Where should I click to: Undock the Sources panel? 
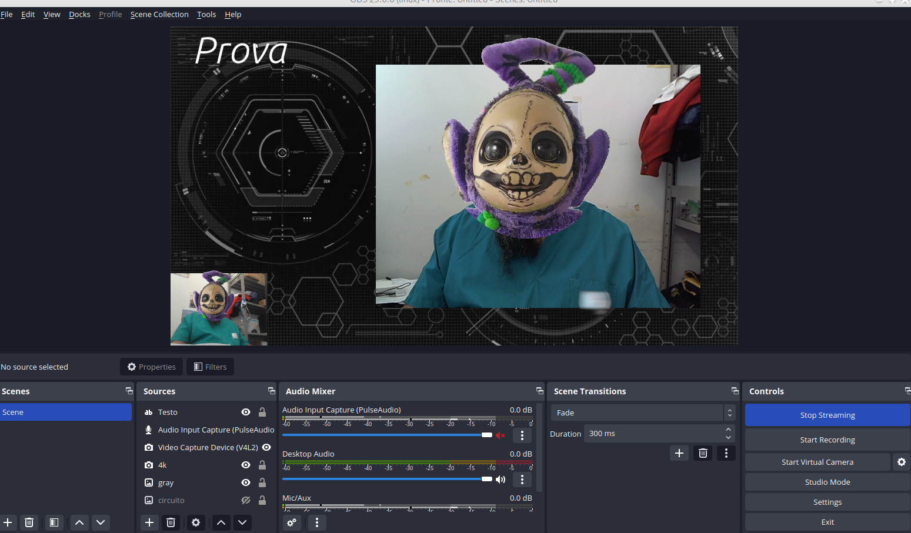point(271,391)
